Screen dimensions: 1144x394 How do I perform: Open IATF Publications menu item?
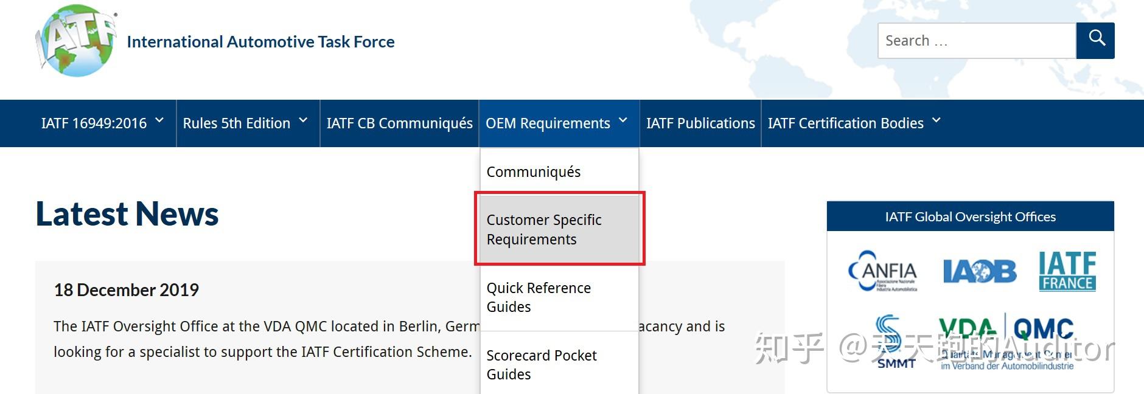(x=700, y=123)
